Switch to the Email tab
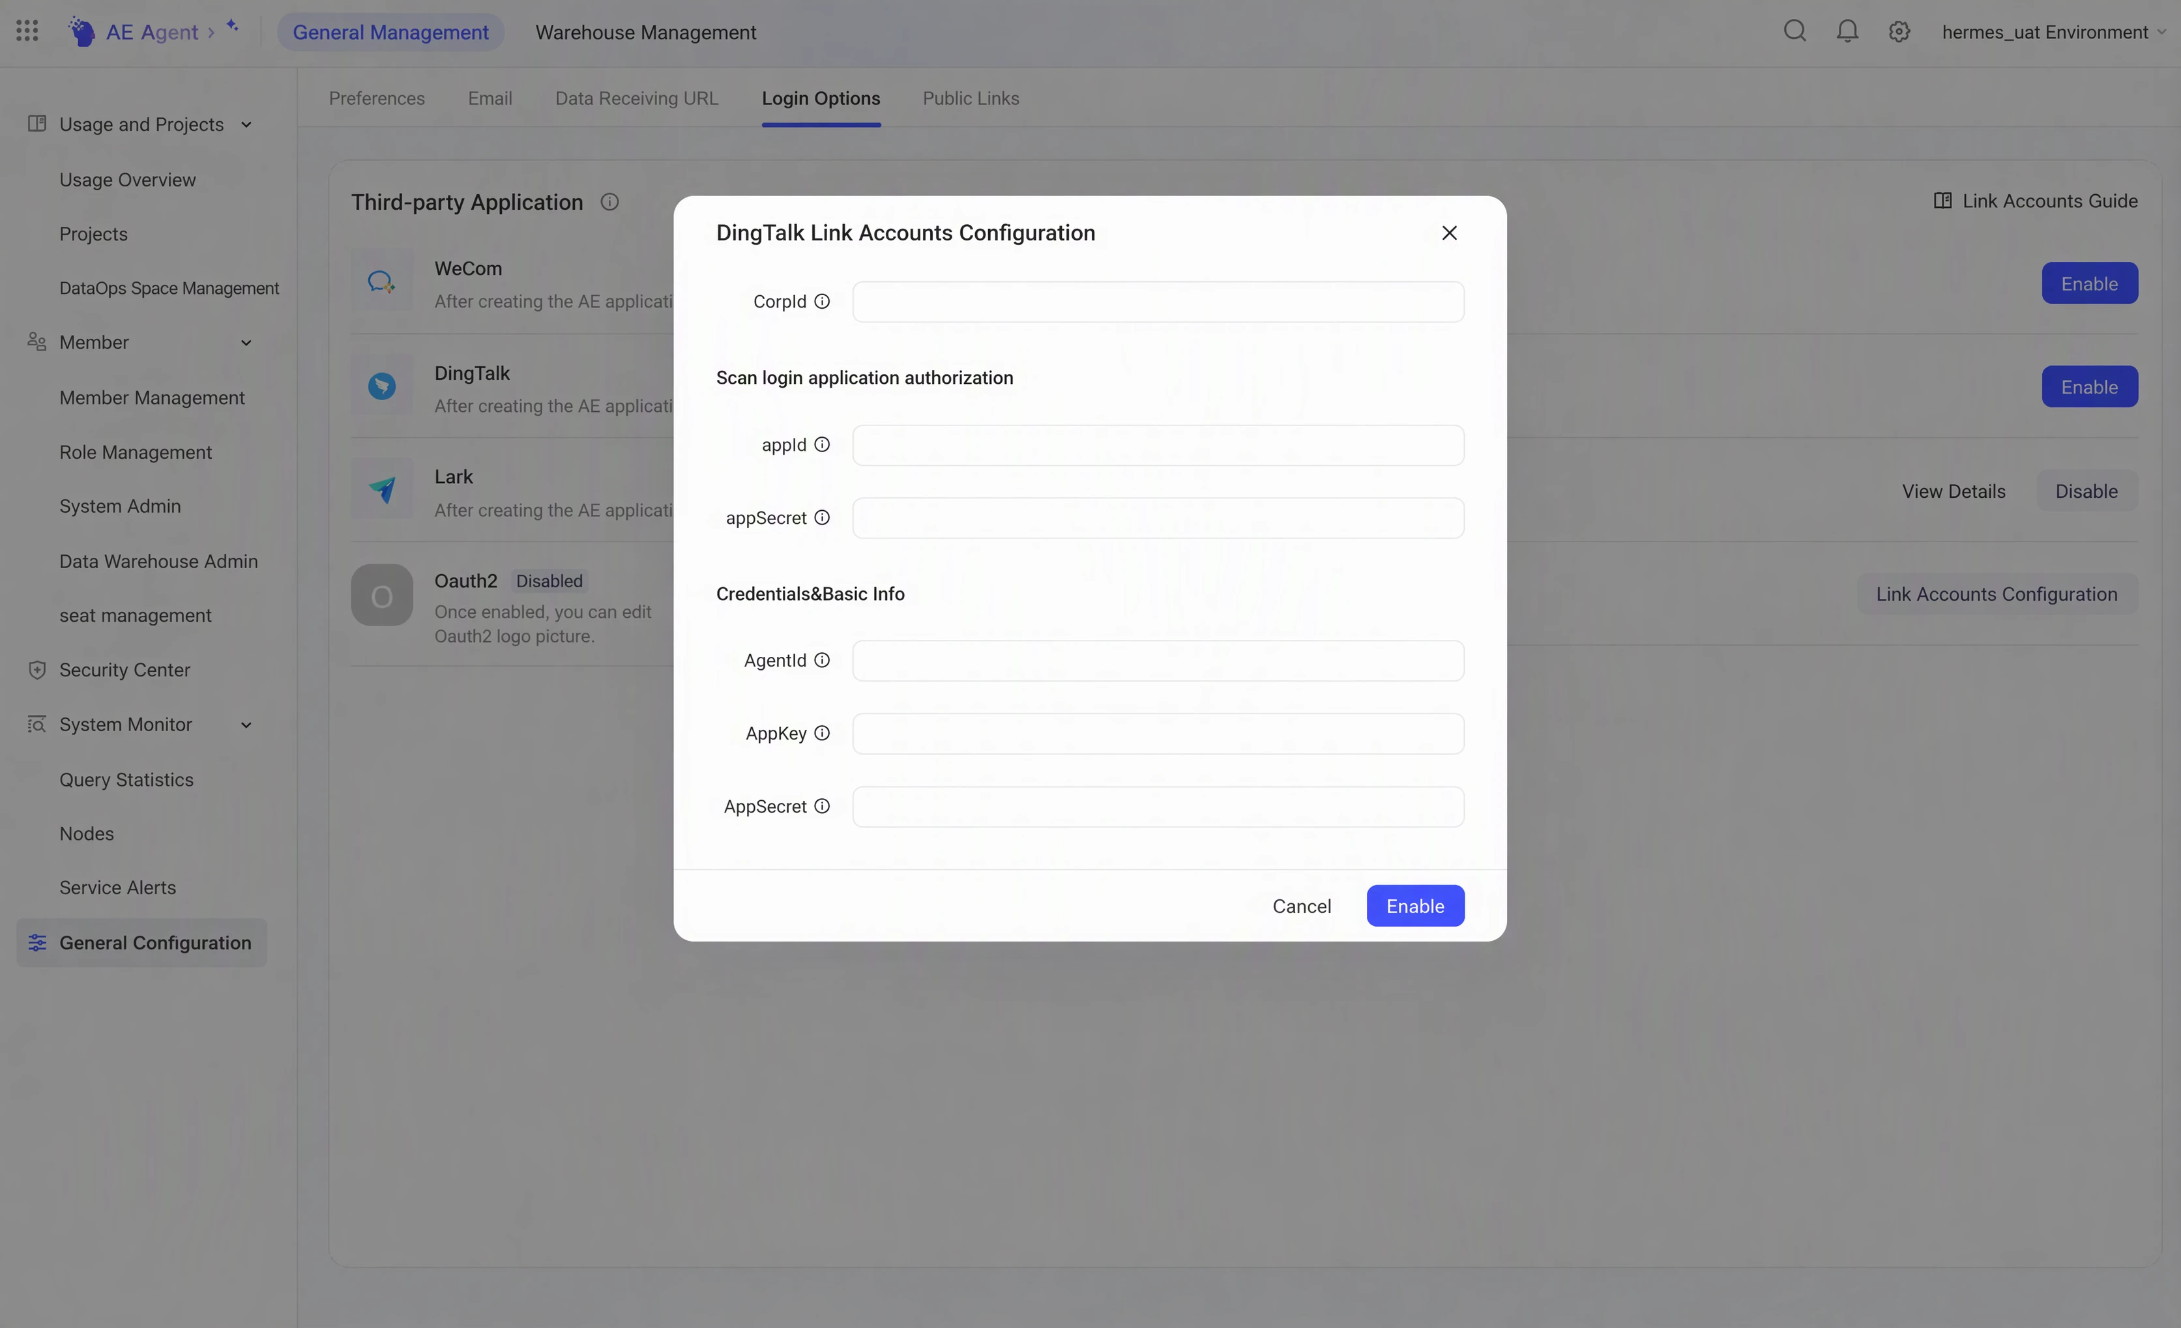 click(490, 98)
